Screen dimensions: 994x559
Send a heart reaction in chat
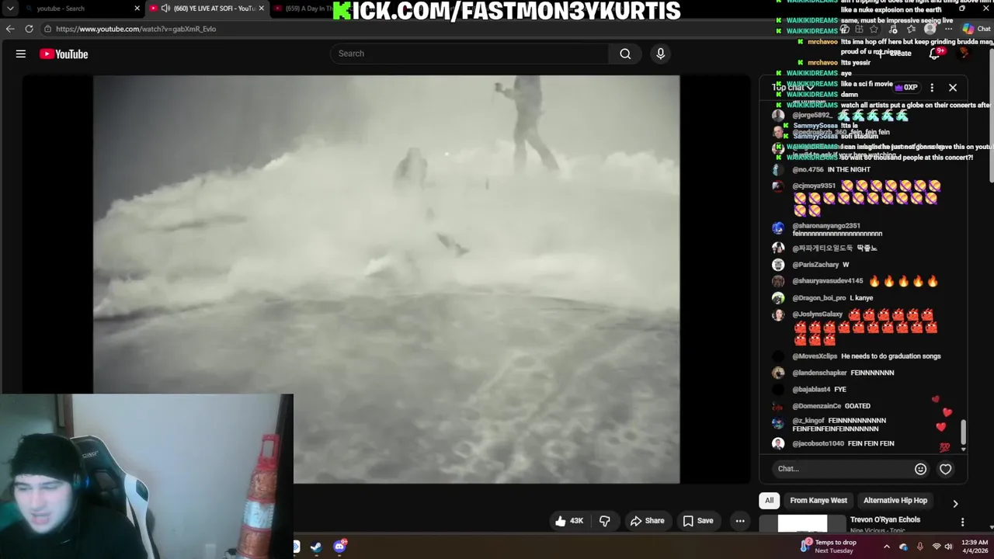(945, 469)
